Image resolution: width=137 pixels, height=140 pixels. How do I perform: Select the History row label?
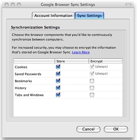21,88
